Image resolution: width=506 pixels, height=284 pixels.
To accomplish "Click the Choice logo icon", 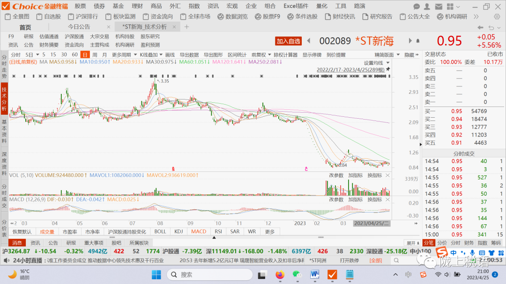I will pos(6,6).
